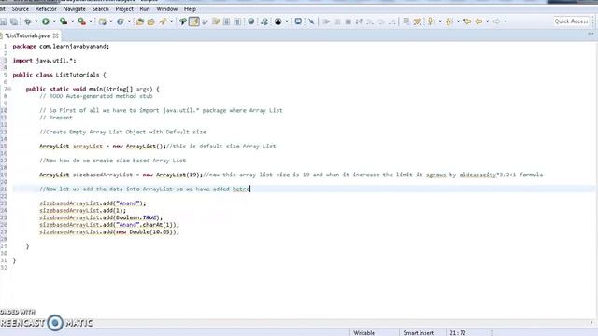Image resolution: width=598 pixels, height=336 pixels.
Task: Run the program with green Run button
Action: (46, 21)
